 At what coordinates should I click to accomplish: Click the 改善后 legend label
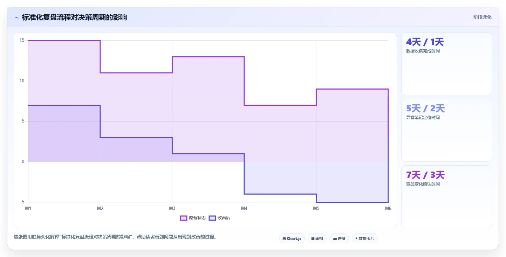click(x=224, y=218)
